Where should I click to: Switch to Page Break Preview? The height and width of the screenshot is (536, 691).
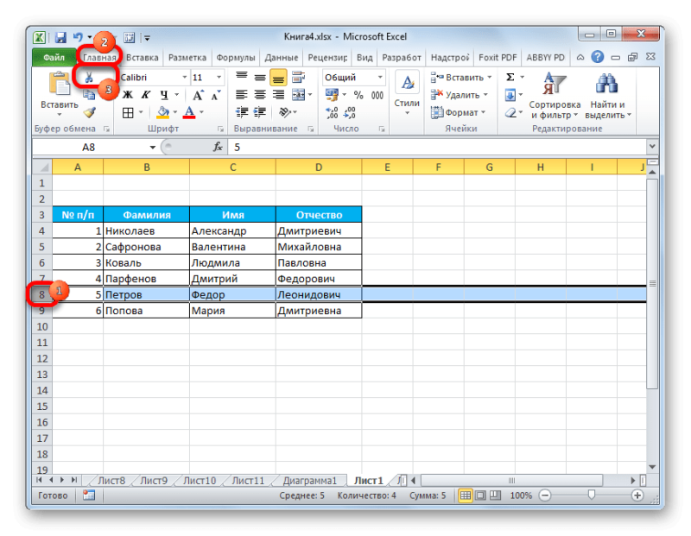pyautogui.click(x=495, y=495)
